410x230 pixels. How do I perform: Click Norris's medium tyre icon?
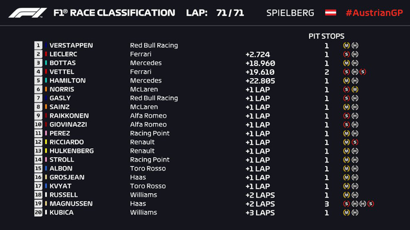[x=355, y=89]
